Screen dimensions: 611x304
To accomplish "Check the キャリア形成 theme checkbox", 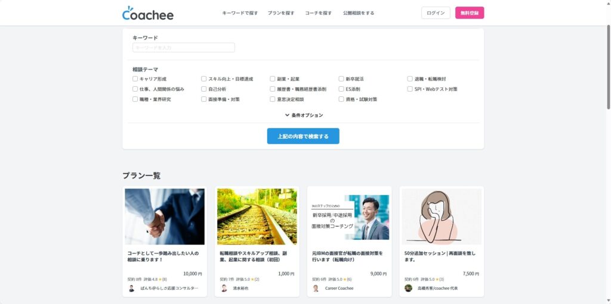I will tap(135, 79).
